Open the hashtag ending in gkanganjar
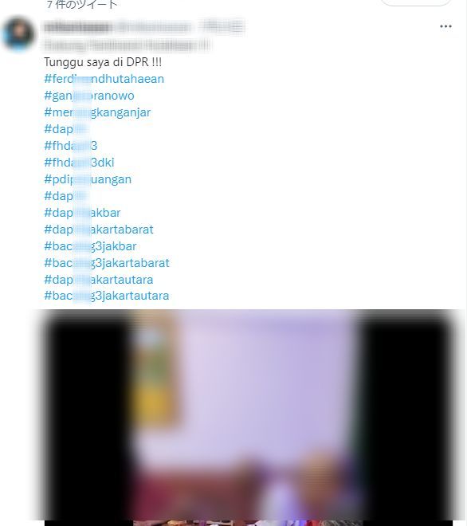This screenshot has height=526, width=467. click(97, 112)
